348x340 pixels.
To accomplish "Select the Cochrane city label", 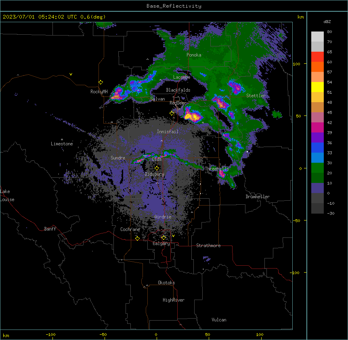I will click(x=130, y=229).
